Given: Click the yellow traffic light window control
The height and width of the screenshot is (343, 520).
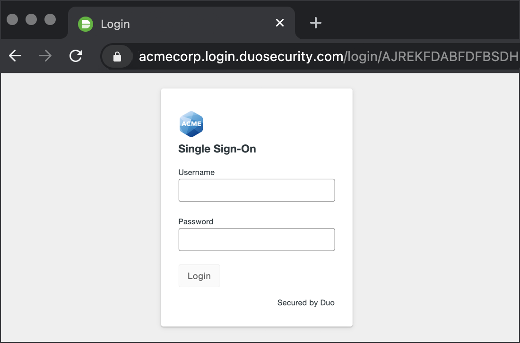Looking at the screenshot, I should 31,19.
